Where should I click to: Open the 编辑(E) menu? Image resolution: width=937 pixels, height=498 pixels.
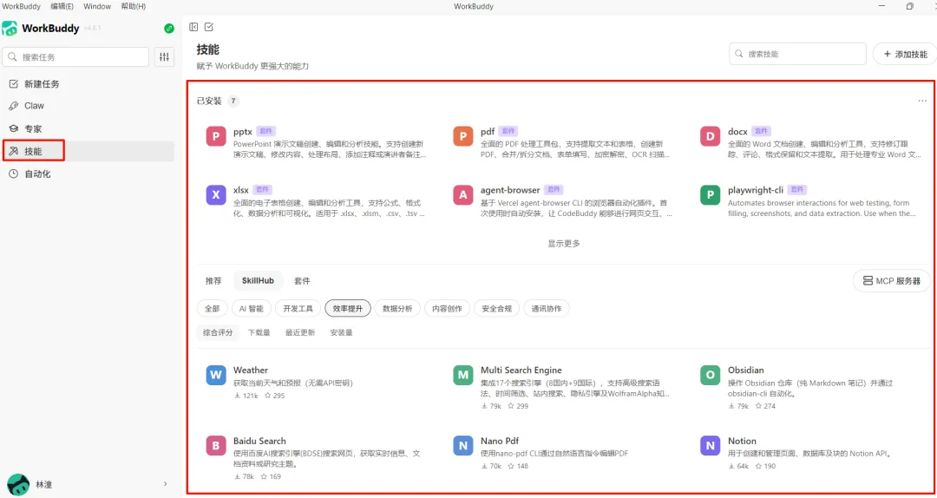[x=62, y=6]
